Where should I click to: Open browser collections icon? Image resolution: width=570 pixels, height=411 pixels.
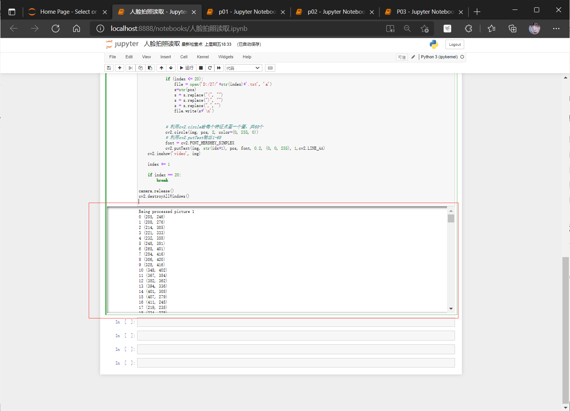513,29
